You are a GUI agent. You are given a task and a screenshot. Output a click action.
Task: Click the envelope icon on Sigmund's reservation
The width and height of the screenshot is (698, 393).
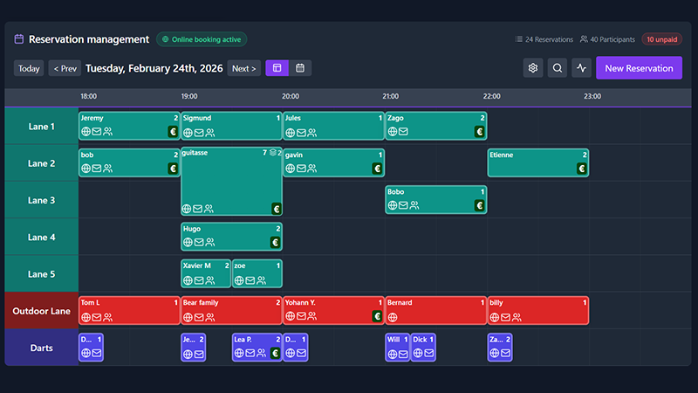[x=199, y=133]
